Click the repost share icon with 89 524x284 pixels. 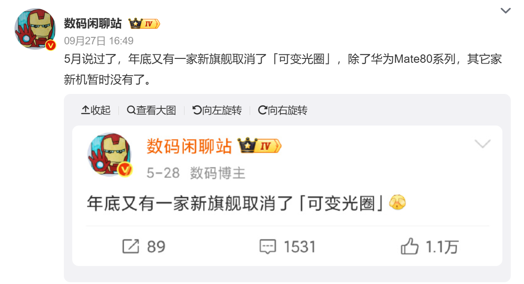click(131, 247)
